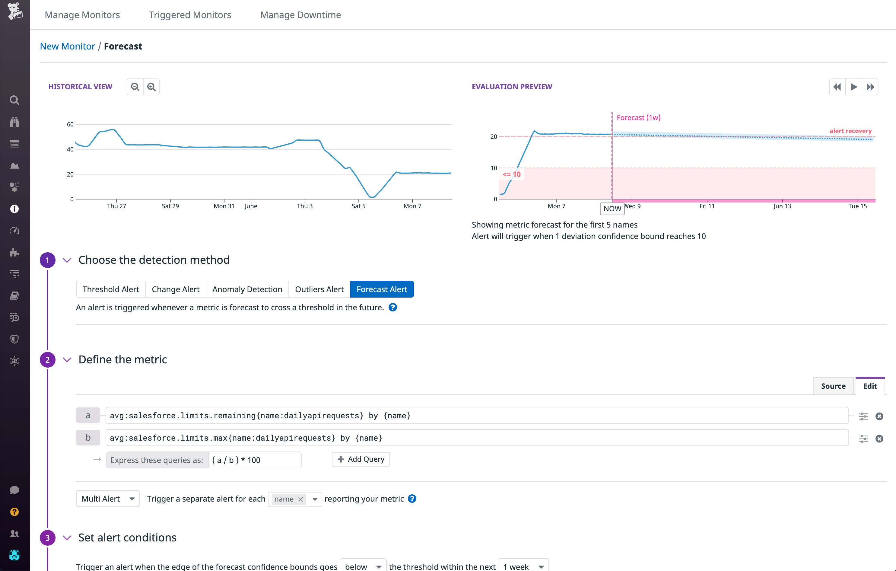This screenshot has height=571, width=896.
Task: Click the Add Query button
Action: (360, 459)
